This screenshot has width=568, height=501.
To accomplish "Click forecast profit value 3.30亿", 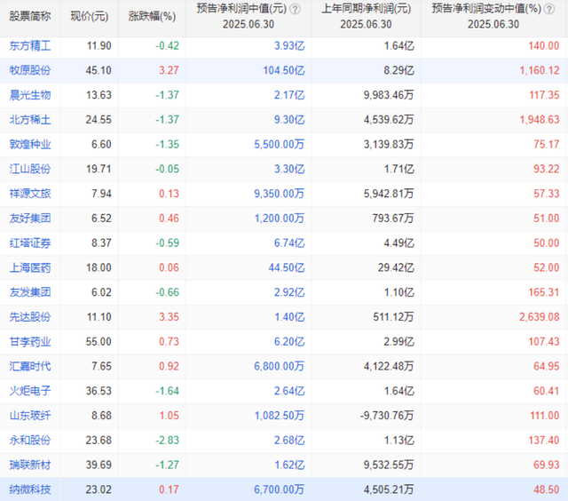I will click(x=289, y=169).
